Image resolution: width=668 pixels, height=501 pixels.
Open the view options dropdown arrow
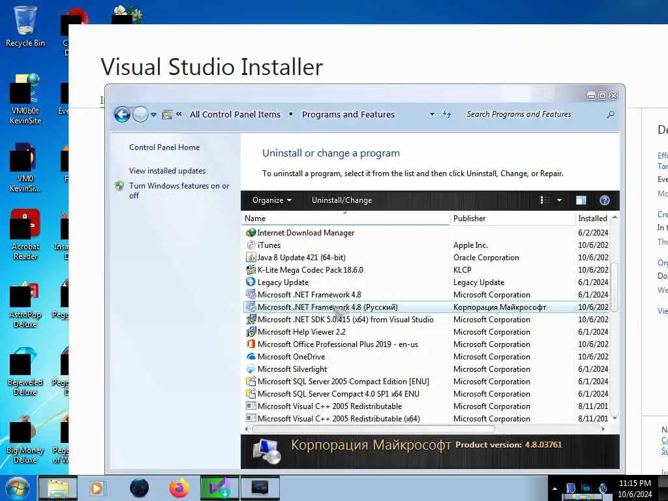click(x=559, y=200)
